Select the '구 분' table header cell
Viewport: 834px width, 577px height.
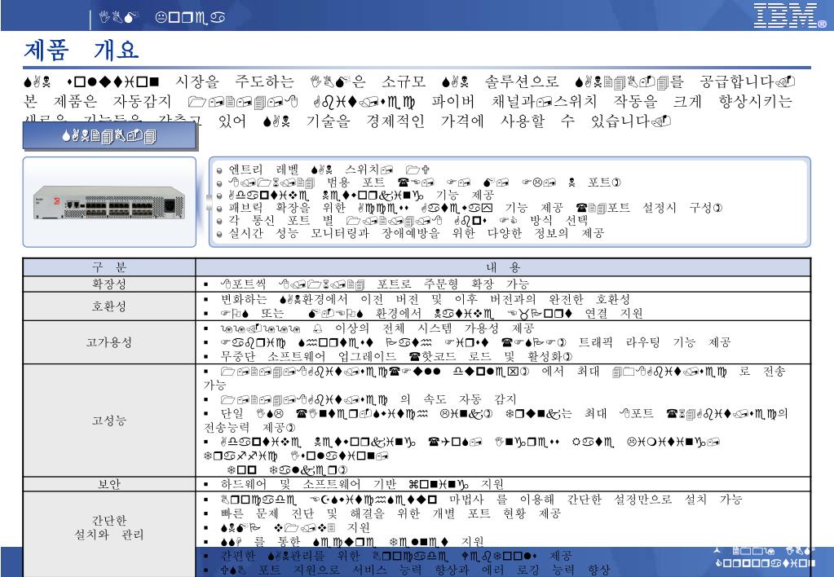click(109, 267)
